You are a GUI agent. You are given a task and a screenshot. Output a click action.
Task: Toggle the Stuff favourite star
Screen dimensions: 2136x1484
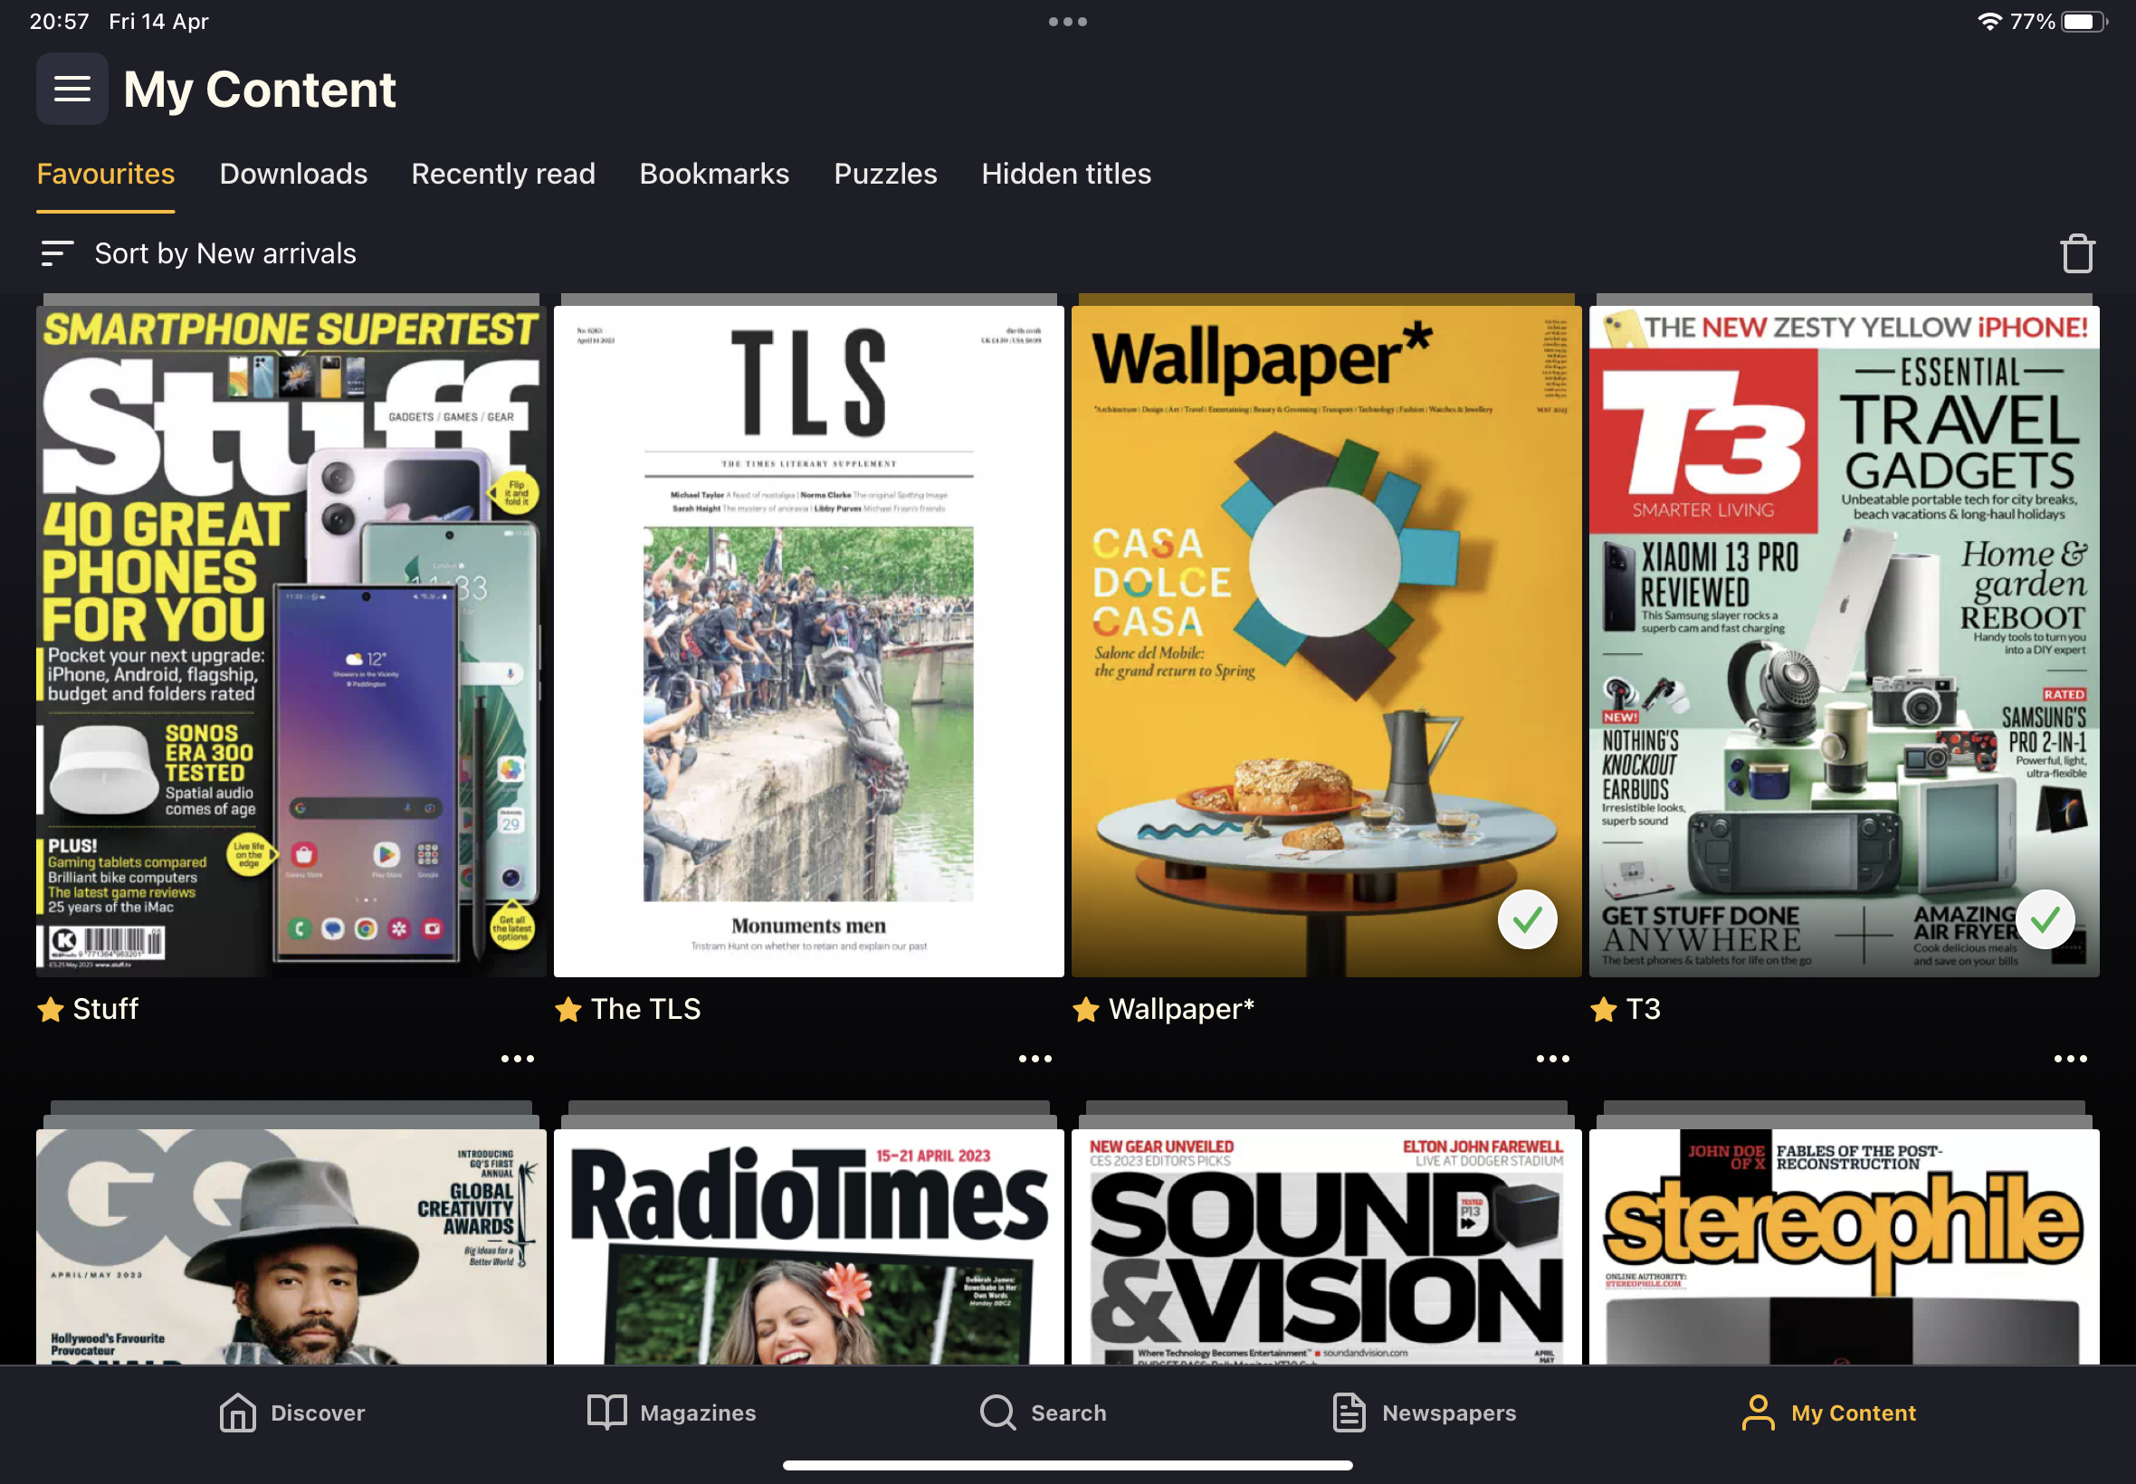(x=50, y=1009)
